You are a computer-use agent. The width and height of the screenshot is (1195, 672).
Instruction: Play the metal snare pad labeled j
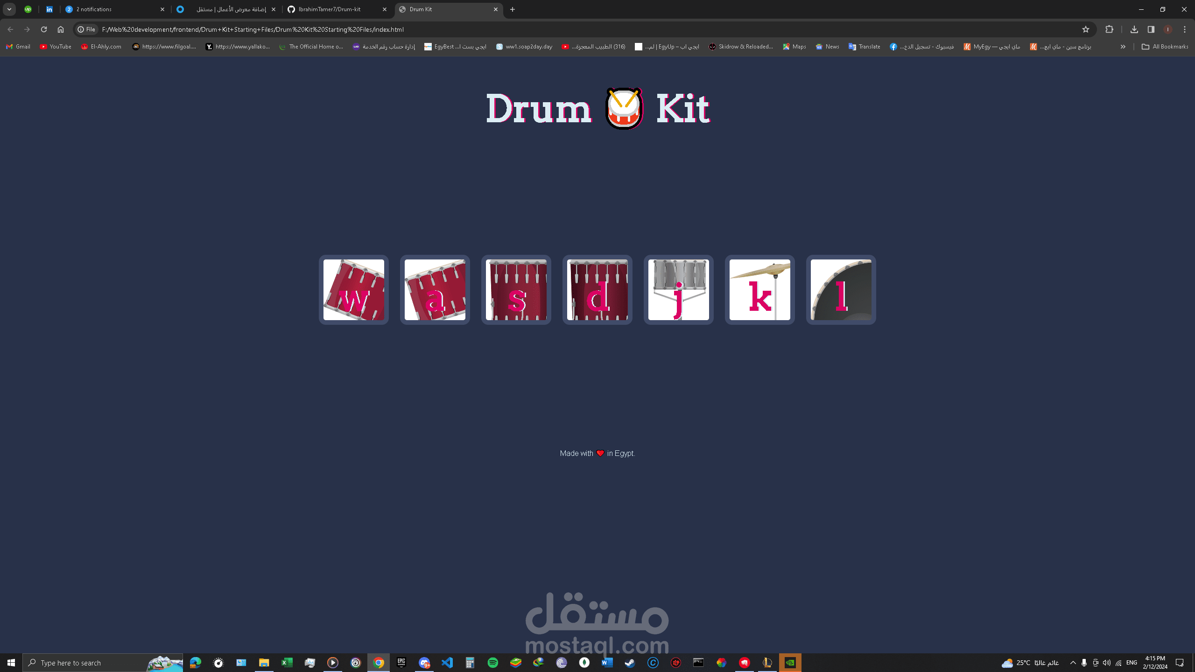pyautogui.click(x=678, y=290)
